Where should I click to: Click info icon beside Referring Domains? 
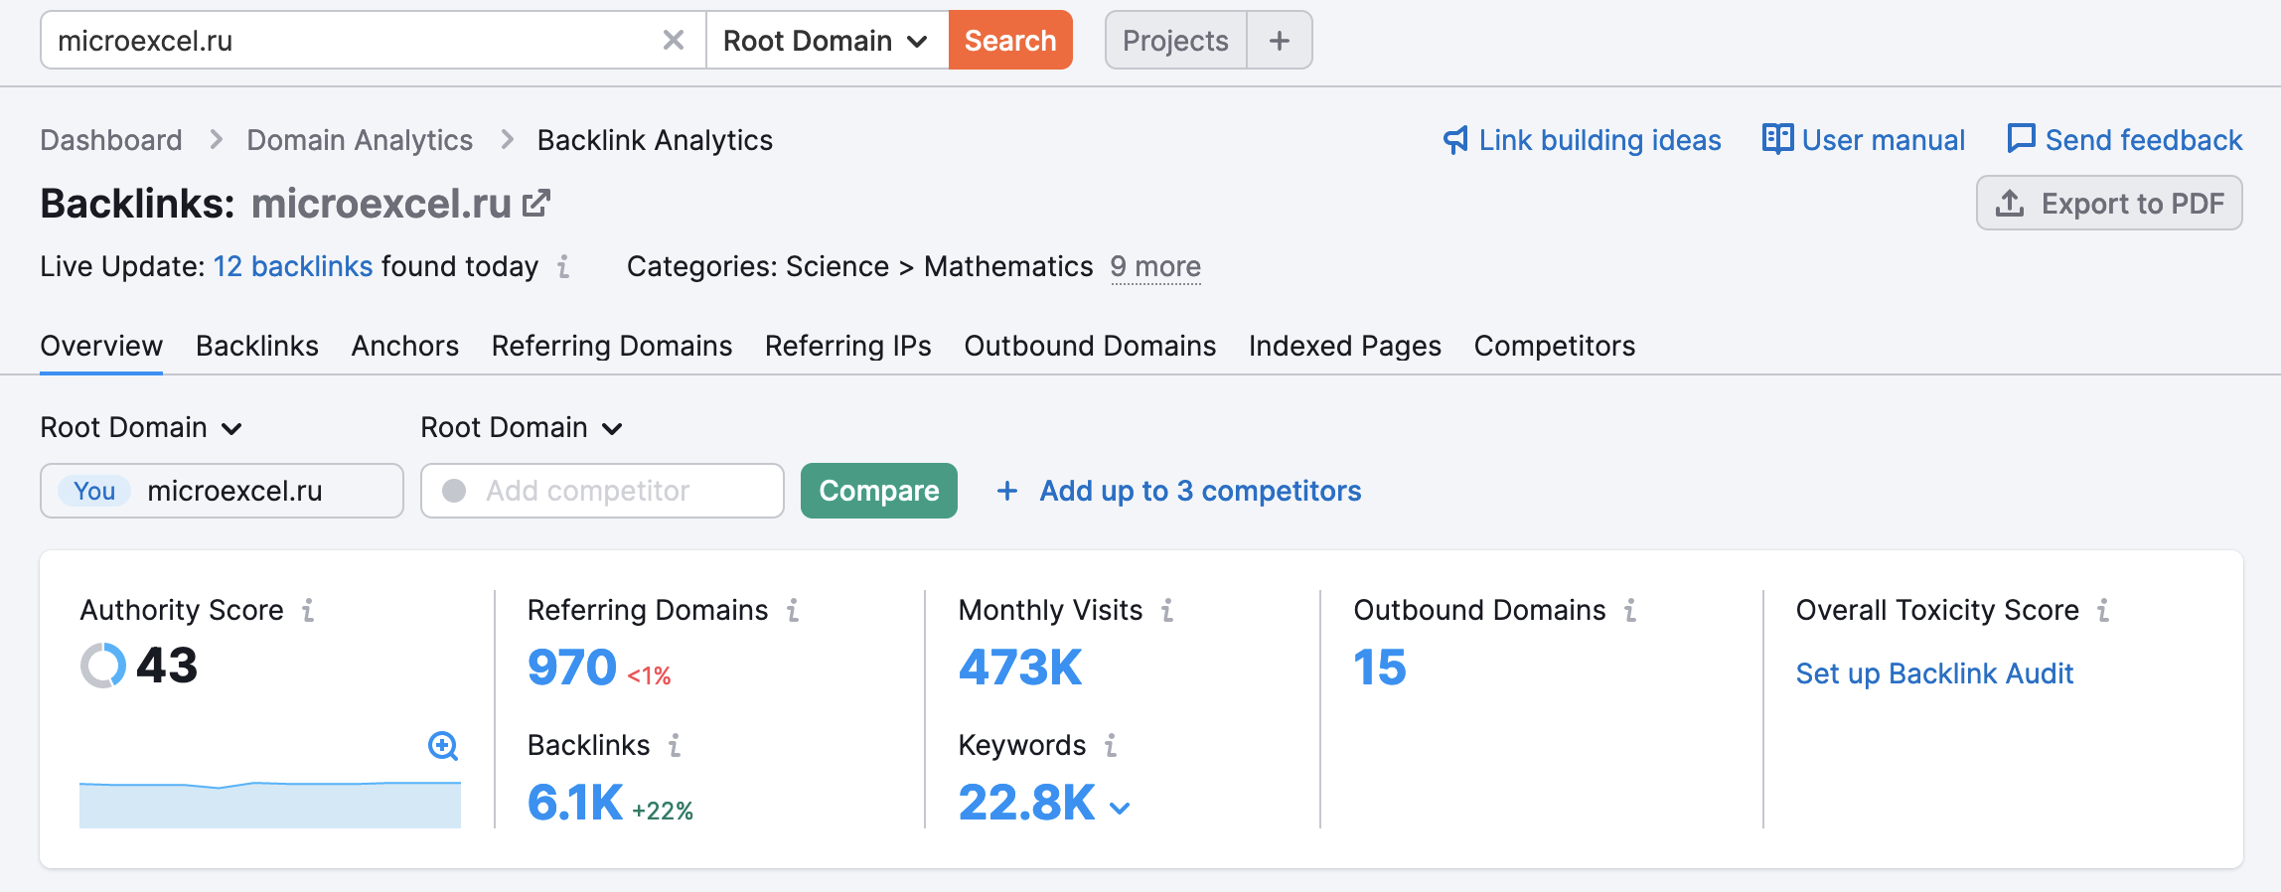[793, 610]
